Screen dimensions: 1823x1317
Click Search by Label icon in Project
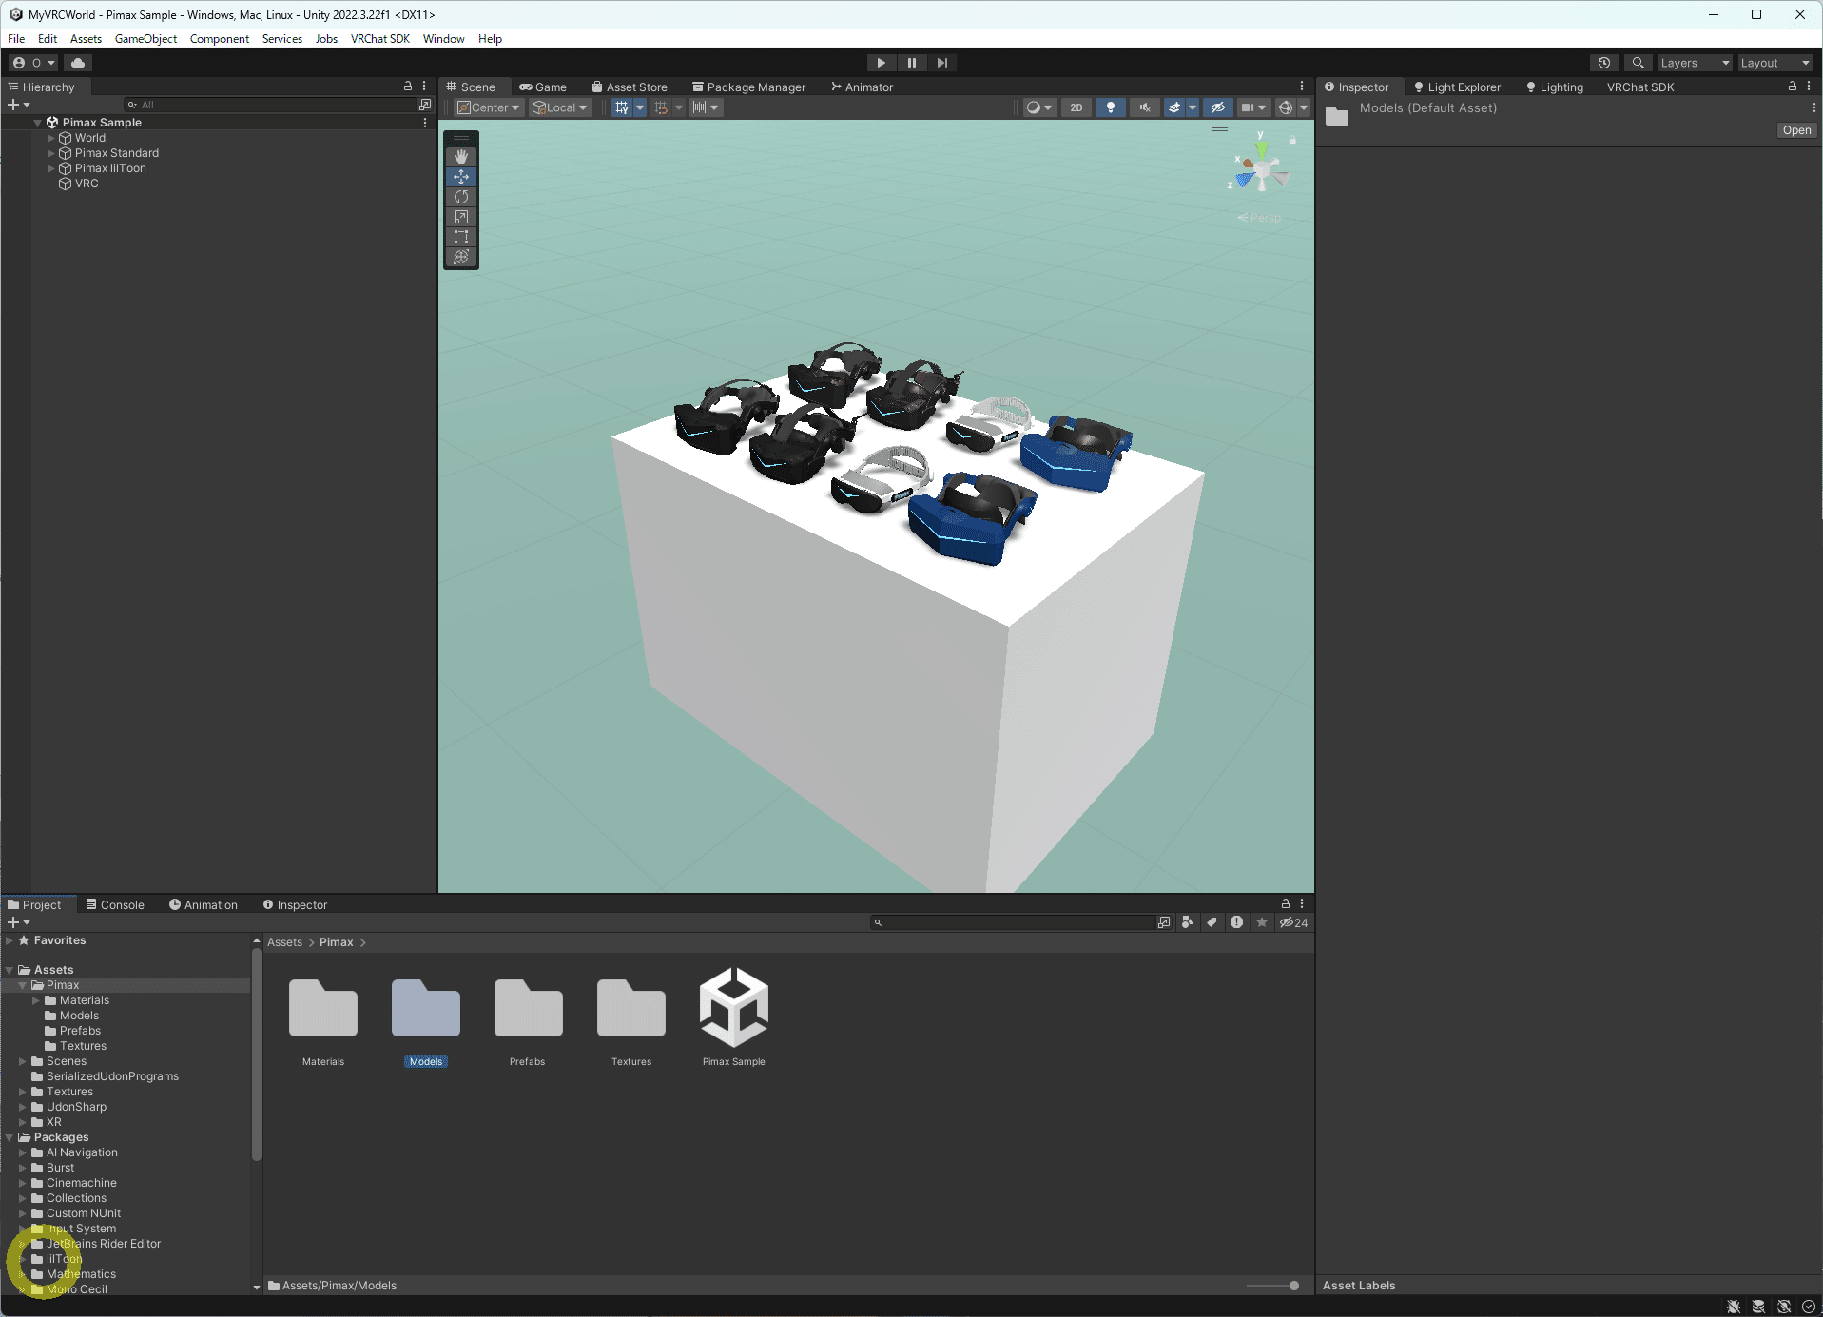[1212, 922]
